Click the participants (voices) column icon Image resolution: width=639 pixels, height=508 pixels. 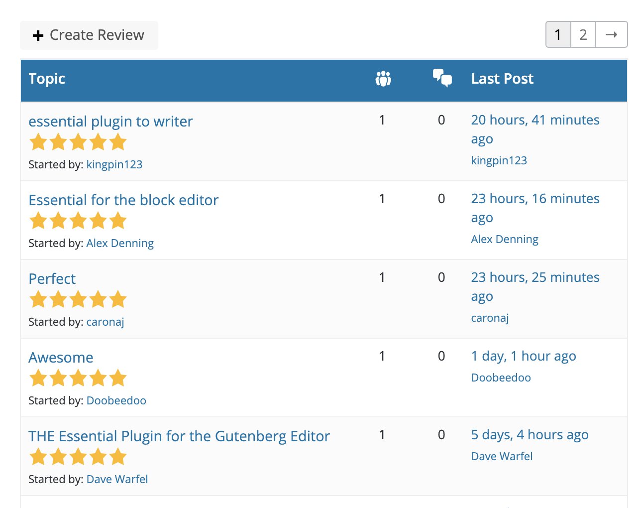[x=383, y=79]
